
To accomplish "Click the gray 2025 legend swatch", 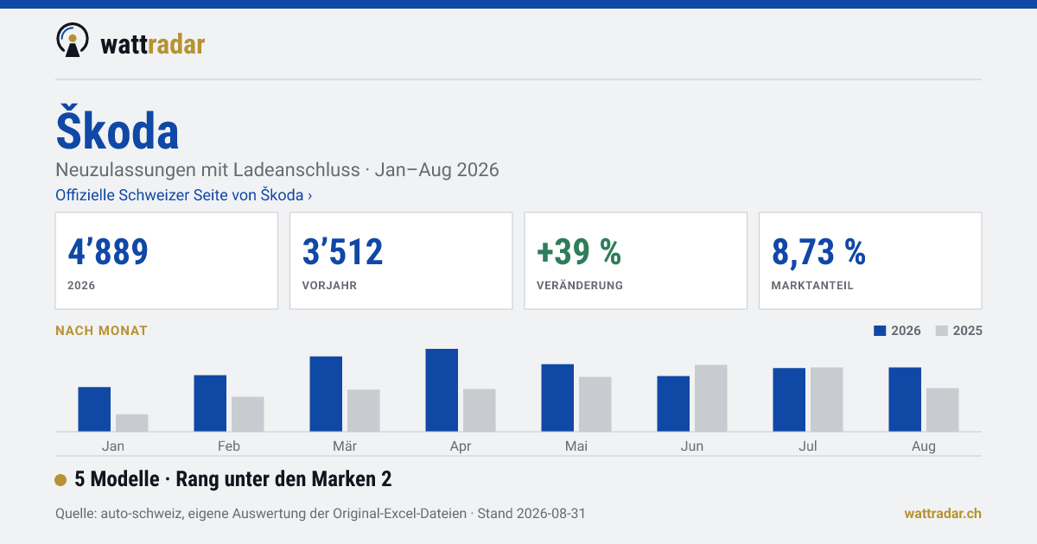I will (x=942, y=331).
